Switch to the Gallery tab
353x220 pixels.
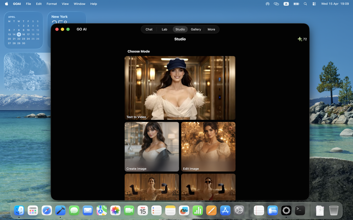pos(196,29)
